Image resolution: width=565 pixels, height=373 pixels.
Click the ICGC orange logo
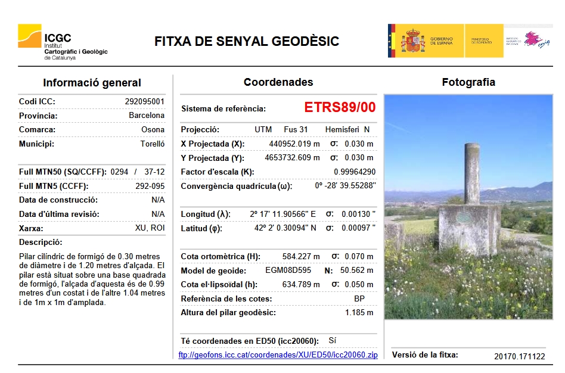coord(30,36)
